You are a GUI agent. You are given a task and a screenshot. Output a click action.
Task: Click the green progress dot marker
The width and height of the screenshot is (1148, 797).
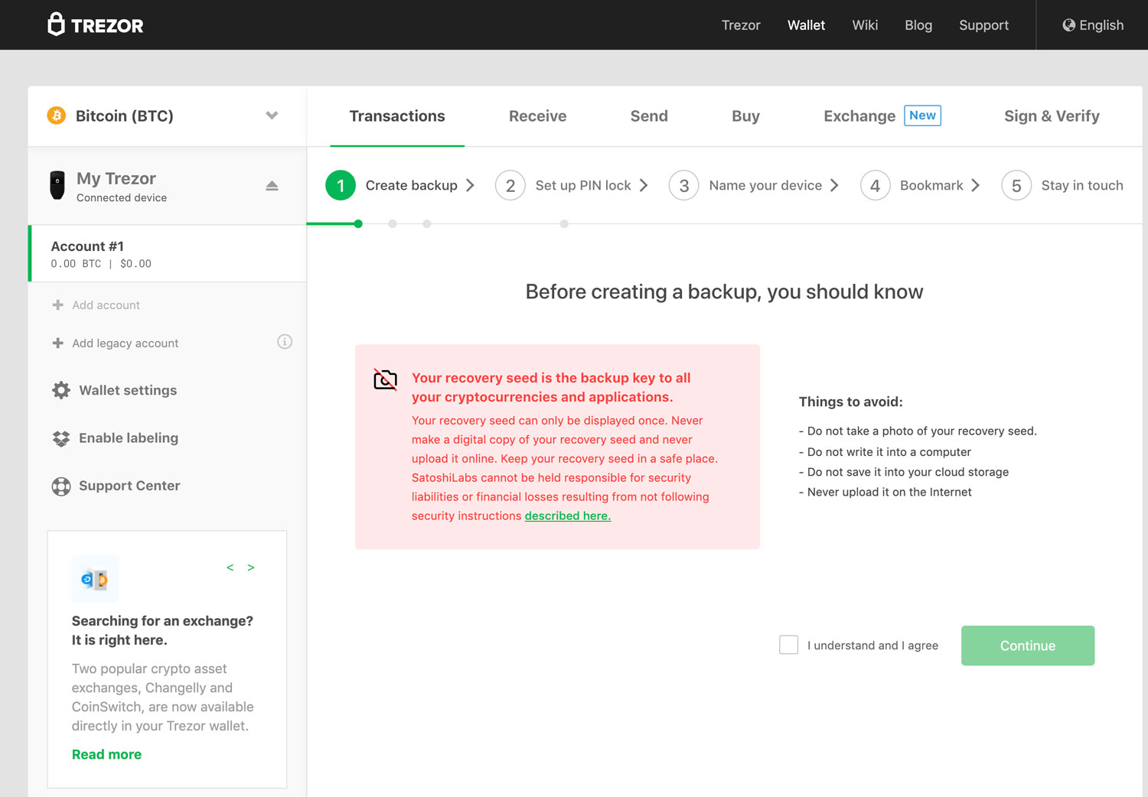click(358, 224)
